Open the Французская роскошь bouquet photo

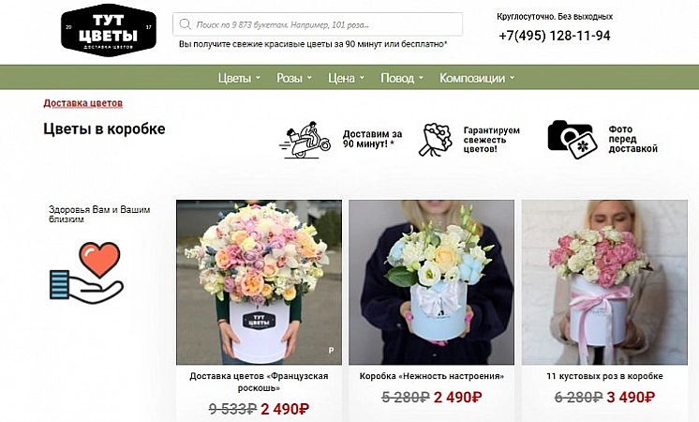click(259, 282)
